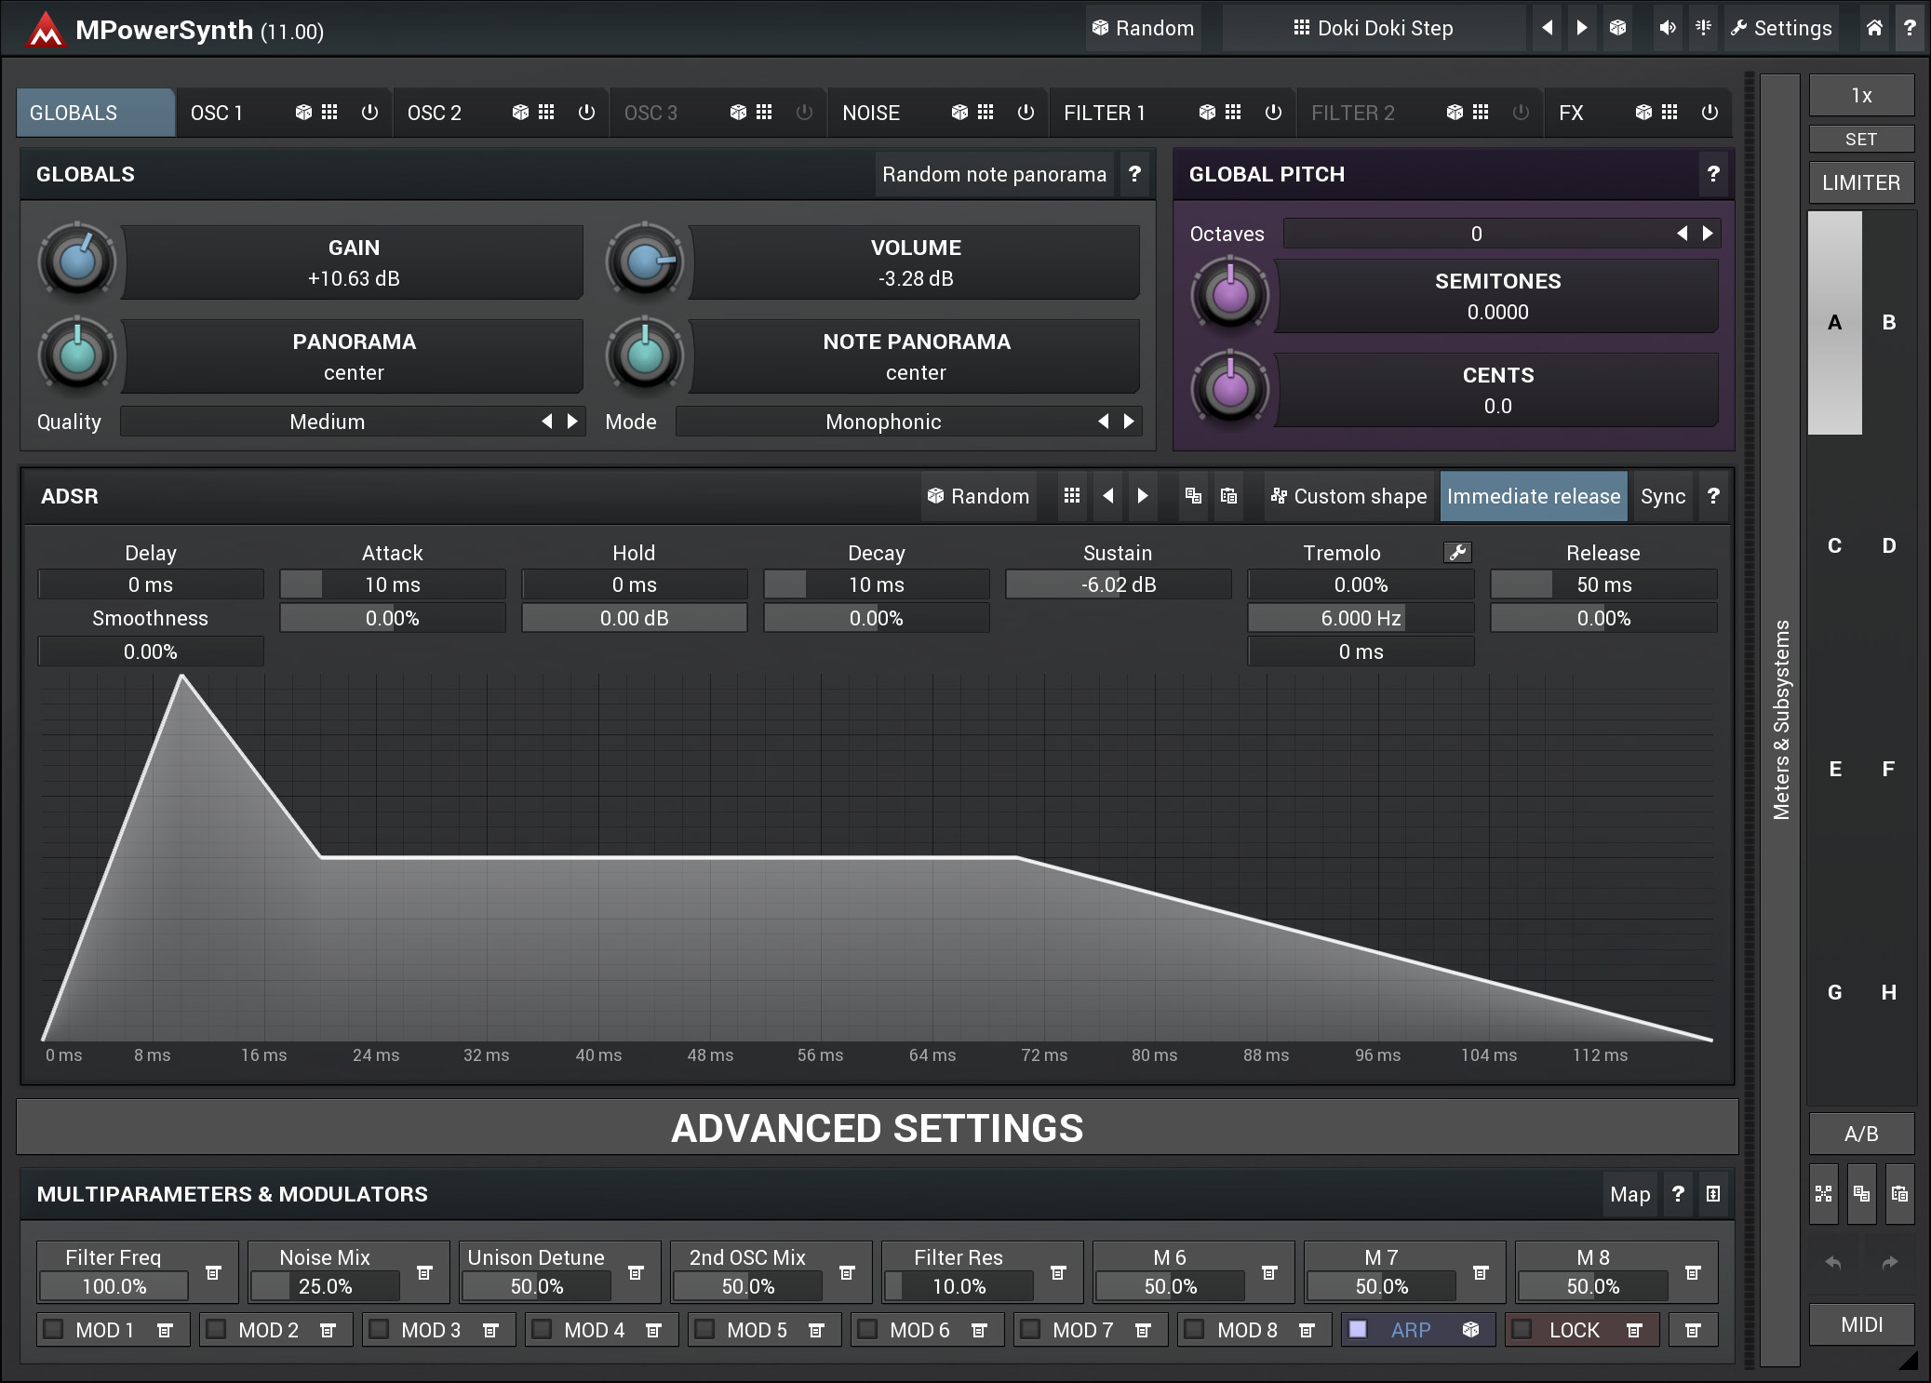Viewport: 1931px width, 1383px height.
Task: Decrease Octaves with left arrow
Action: 1683,234
